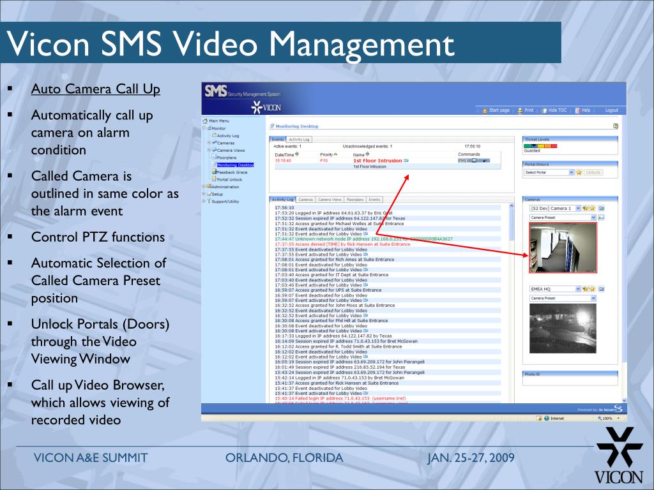Click the activity log scroll up arrow
The image size is (654, 490).
(512, 206)
